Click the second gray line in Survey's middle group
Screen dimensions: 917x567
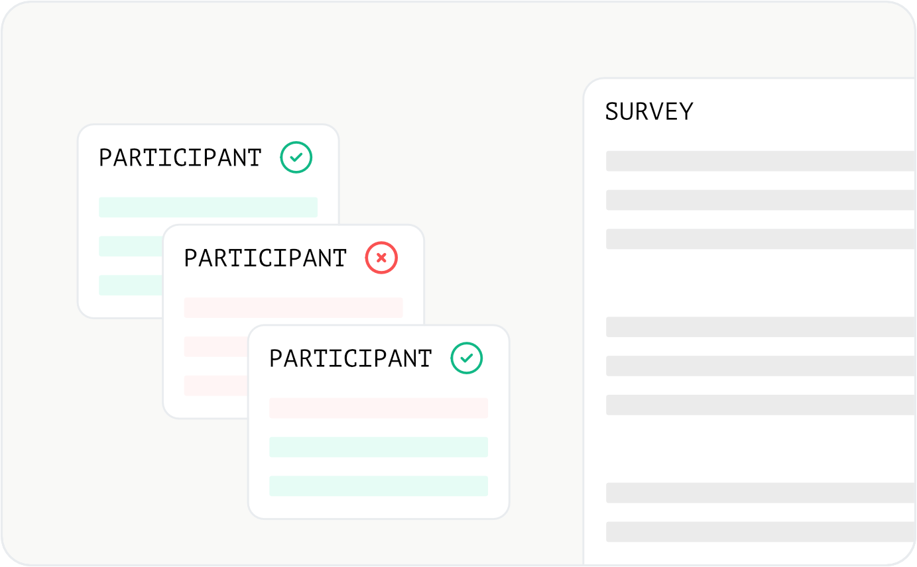coord(761,366)
